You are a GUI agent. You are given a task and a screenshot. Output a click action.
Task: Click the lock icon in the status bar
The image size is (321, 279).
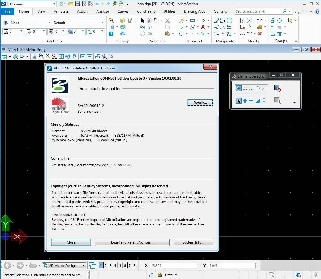(159, 275)
